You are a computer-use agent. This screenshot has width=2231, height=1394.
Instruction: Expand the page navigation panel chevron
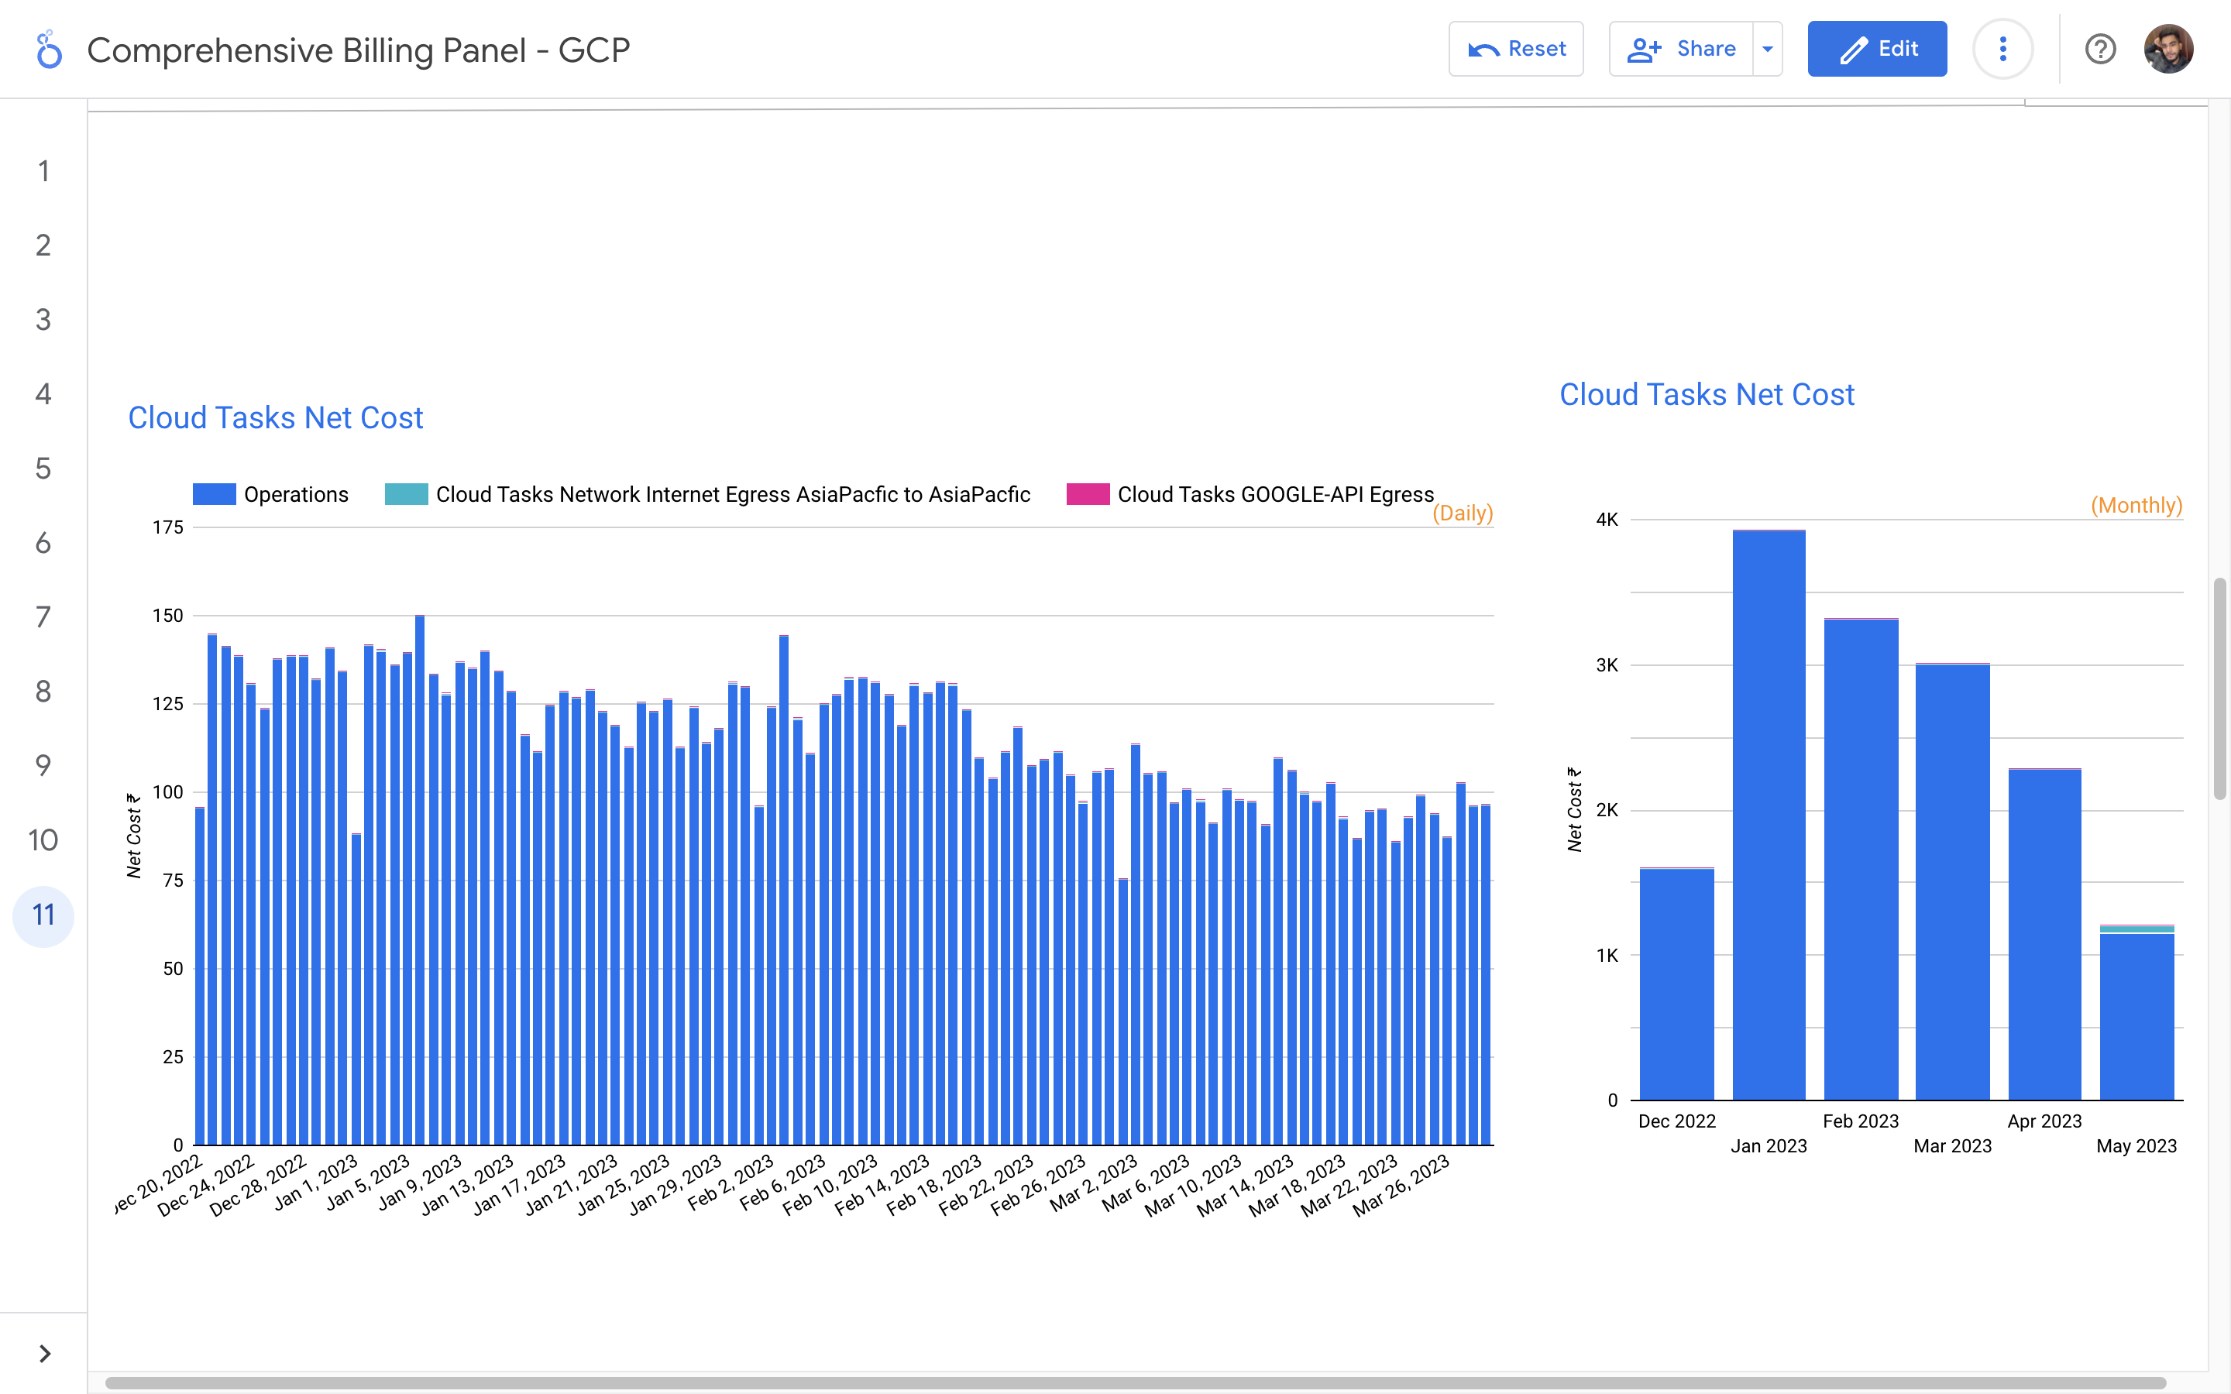[44, 1354]
